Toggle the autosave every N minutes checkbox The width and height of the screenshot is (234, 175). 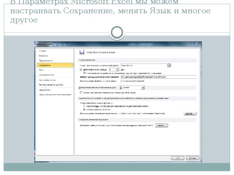81,70
